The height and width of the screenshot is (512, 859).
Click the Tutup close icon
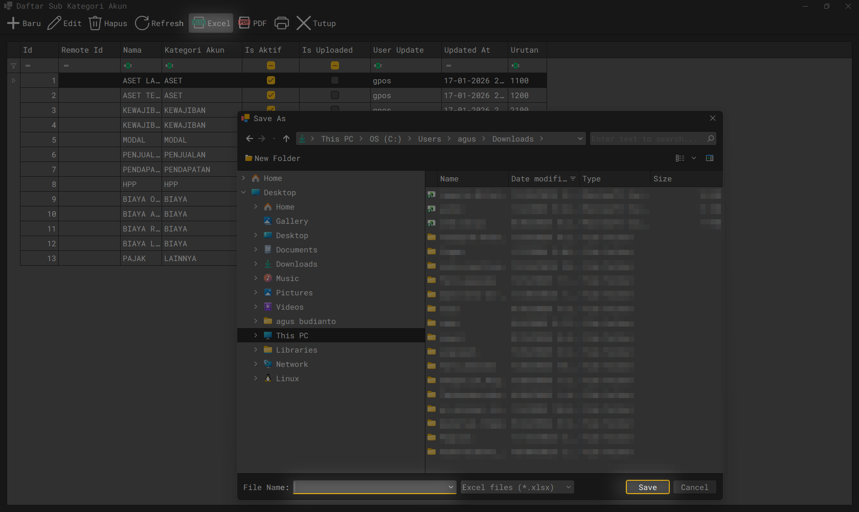pyautogui.click(x=304, y=23)
